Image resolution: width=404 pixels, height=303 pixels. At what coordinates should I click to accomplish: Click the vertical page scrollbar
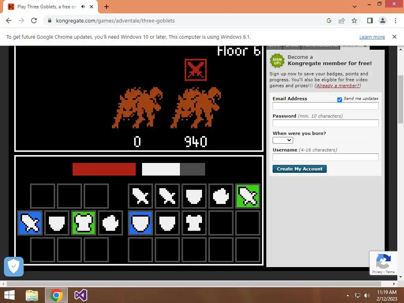tap(400, 99)
